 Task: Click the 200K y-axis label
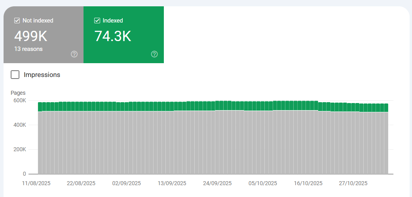(19, 150)
